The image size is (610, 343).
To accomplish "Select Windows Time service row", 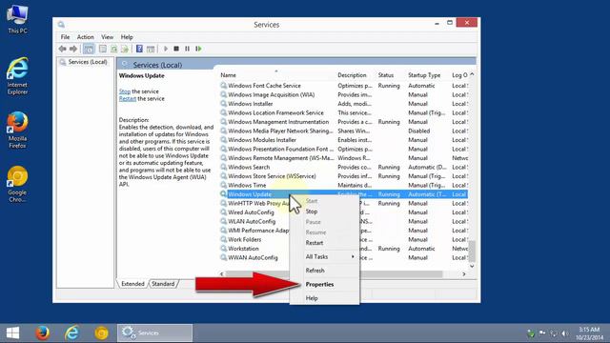I will click(343, 186).
